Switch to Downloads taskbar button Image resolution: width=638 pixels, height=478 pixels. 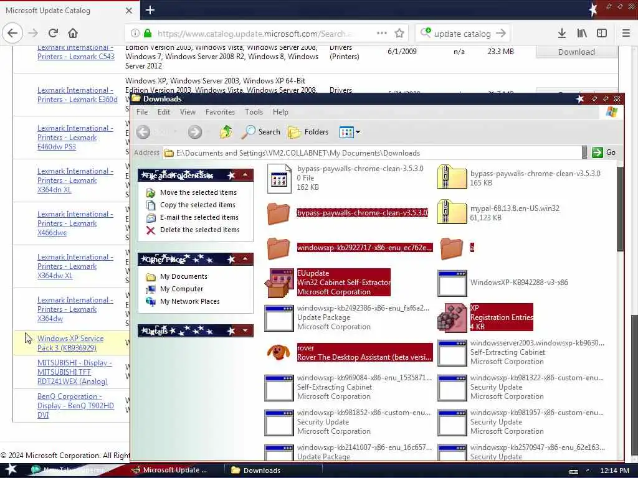[274, 470]
